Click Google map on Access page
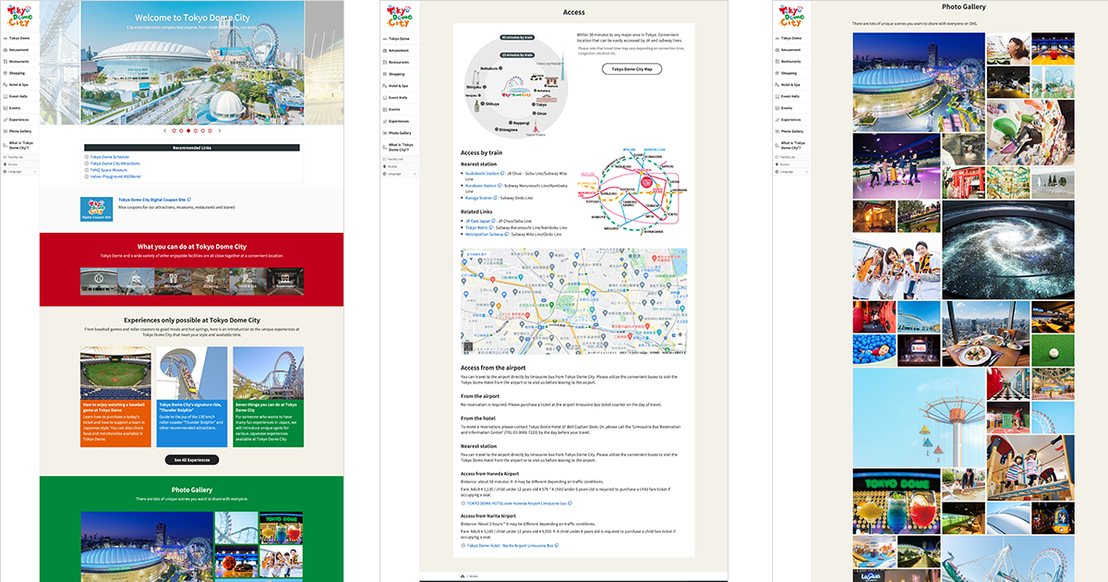The width and height of the screenshot is (1108, 582). [x=573, y=302]
